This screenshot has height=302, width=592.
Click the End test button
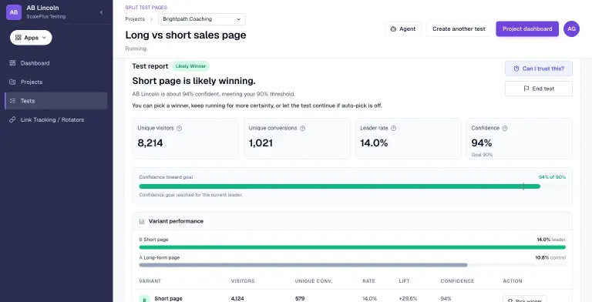click(539, 89)
